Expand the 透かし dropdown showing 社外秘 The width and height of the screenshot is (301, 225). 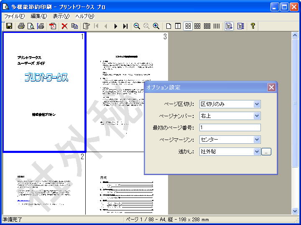coord(257,152)
